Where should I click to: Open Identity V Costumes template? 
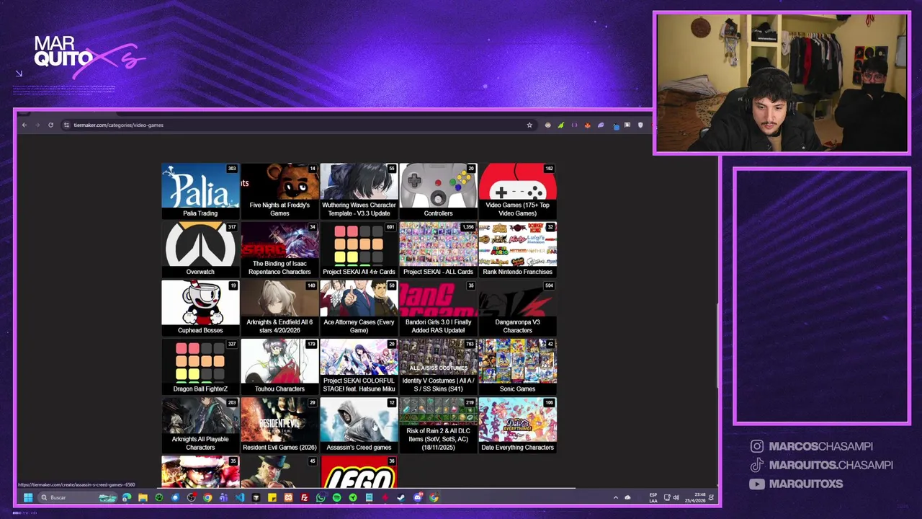pyautogui.click(x=438, y=366)
